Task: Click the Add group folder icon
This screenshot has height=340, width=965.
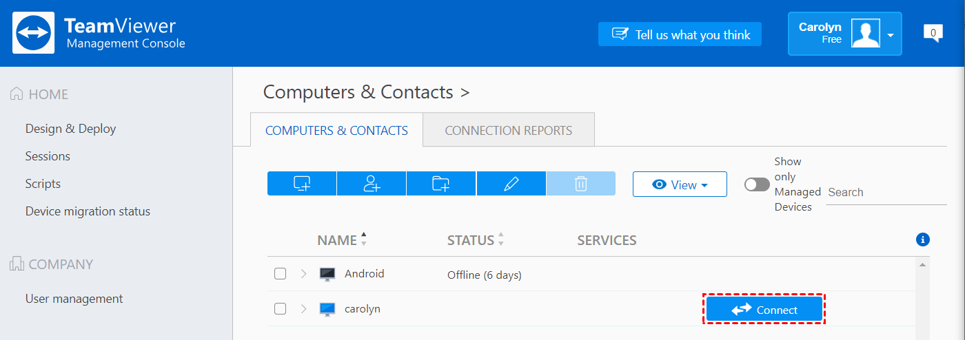Action: pyautogui.click(x=441, y=184)
